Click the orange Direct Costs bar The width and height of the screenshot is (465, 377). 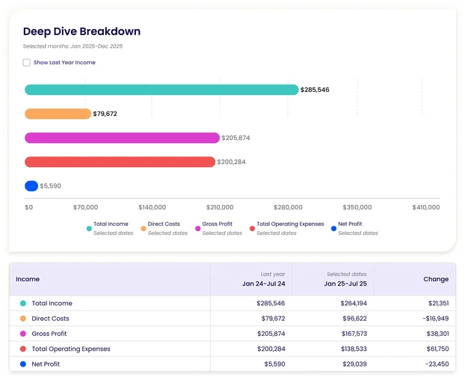[58, 114]
